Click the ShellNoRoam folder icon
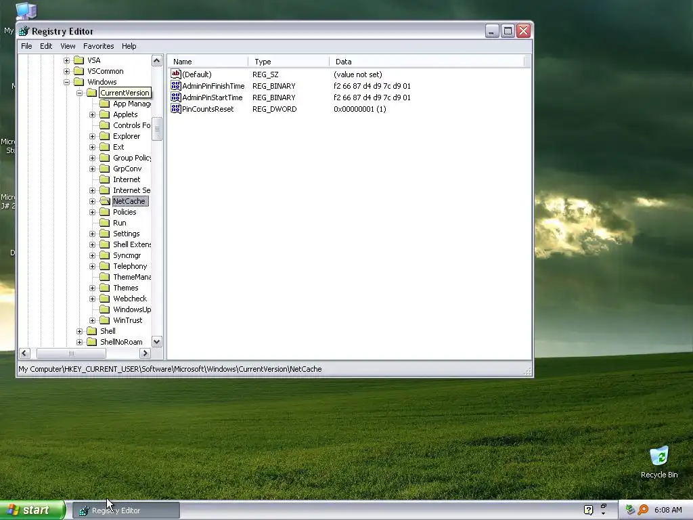 pyautogui.click(x=92, y=342)
